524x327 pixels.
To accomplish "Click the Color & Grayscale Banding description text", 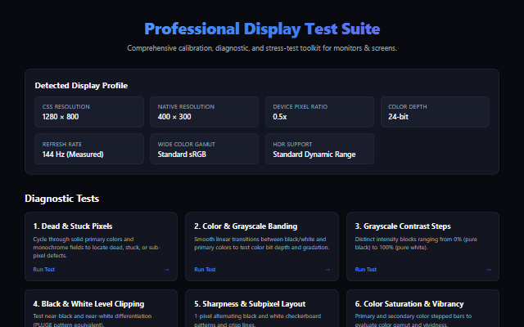I will (262, 244).
